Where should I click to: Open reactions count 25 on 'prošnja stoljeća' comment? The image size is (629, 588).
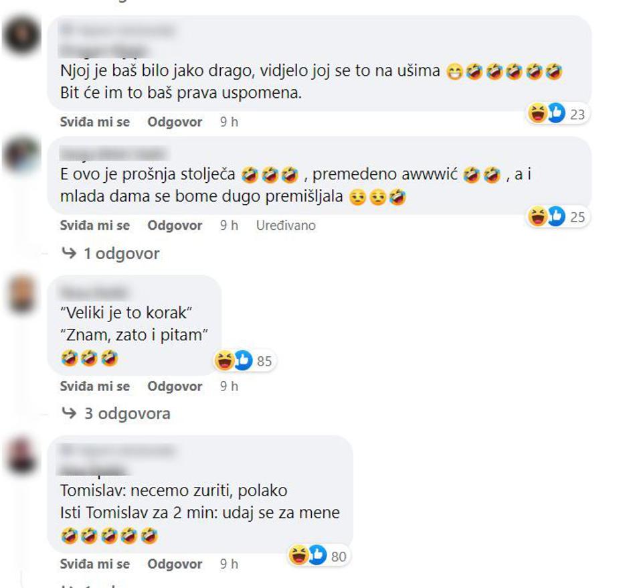click(557, 217)
